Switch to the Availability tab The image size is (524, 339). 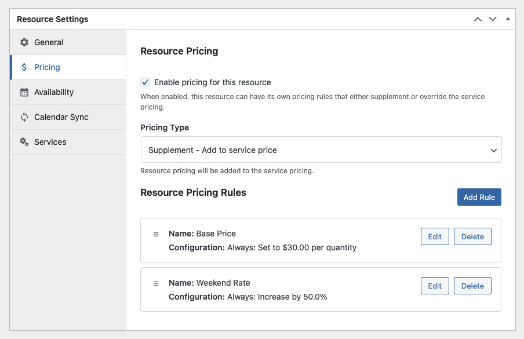coord(54,92)
